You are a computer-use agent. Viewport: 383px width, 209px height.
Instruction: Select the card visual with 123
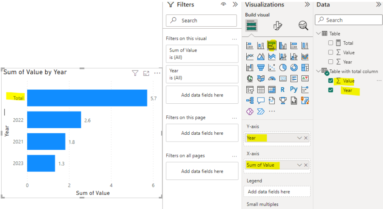coord(283,78)
